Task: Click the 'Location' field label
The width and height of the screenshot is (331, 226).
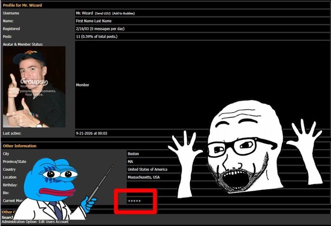Action: (10, 177)
